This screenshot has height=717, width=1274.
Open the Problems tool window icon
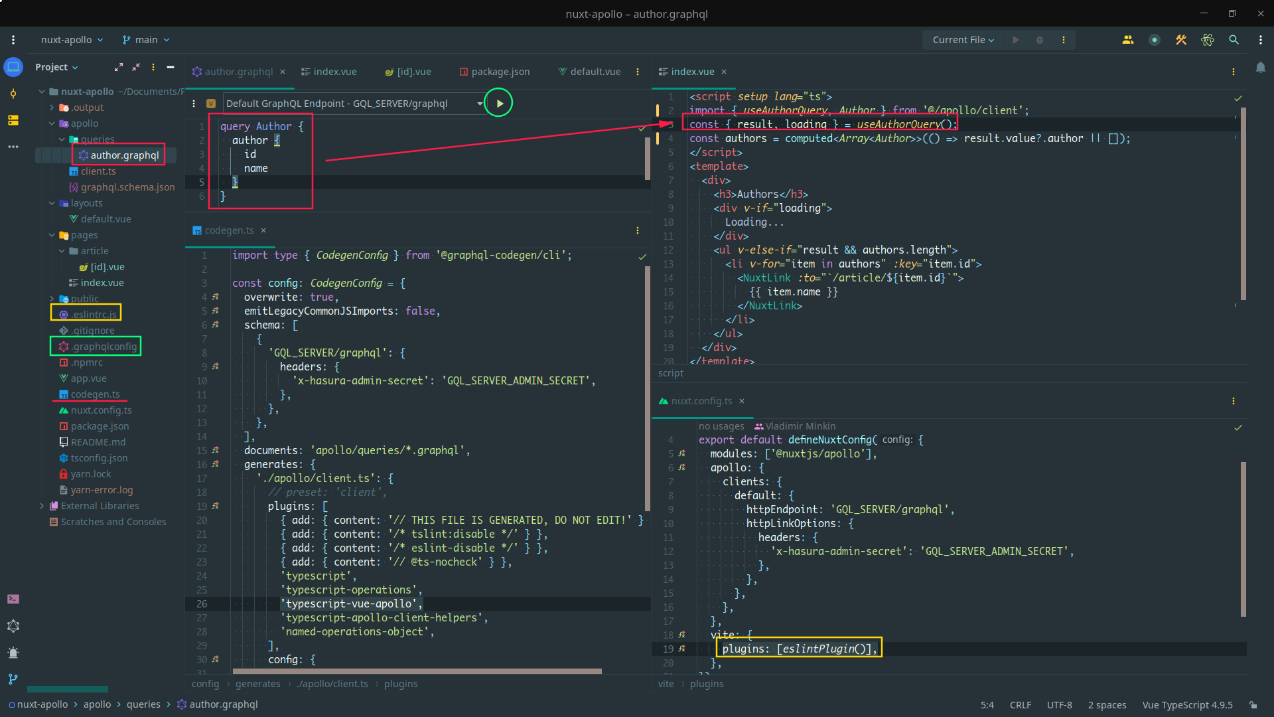pyautogui.click(x=13, y=653)
